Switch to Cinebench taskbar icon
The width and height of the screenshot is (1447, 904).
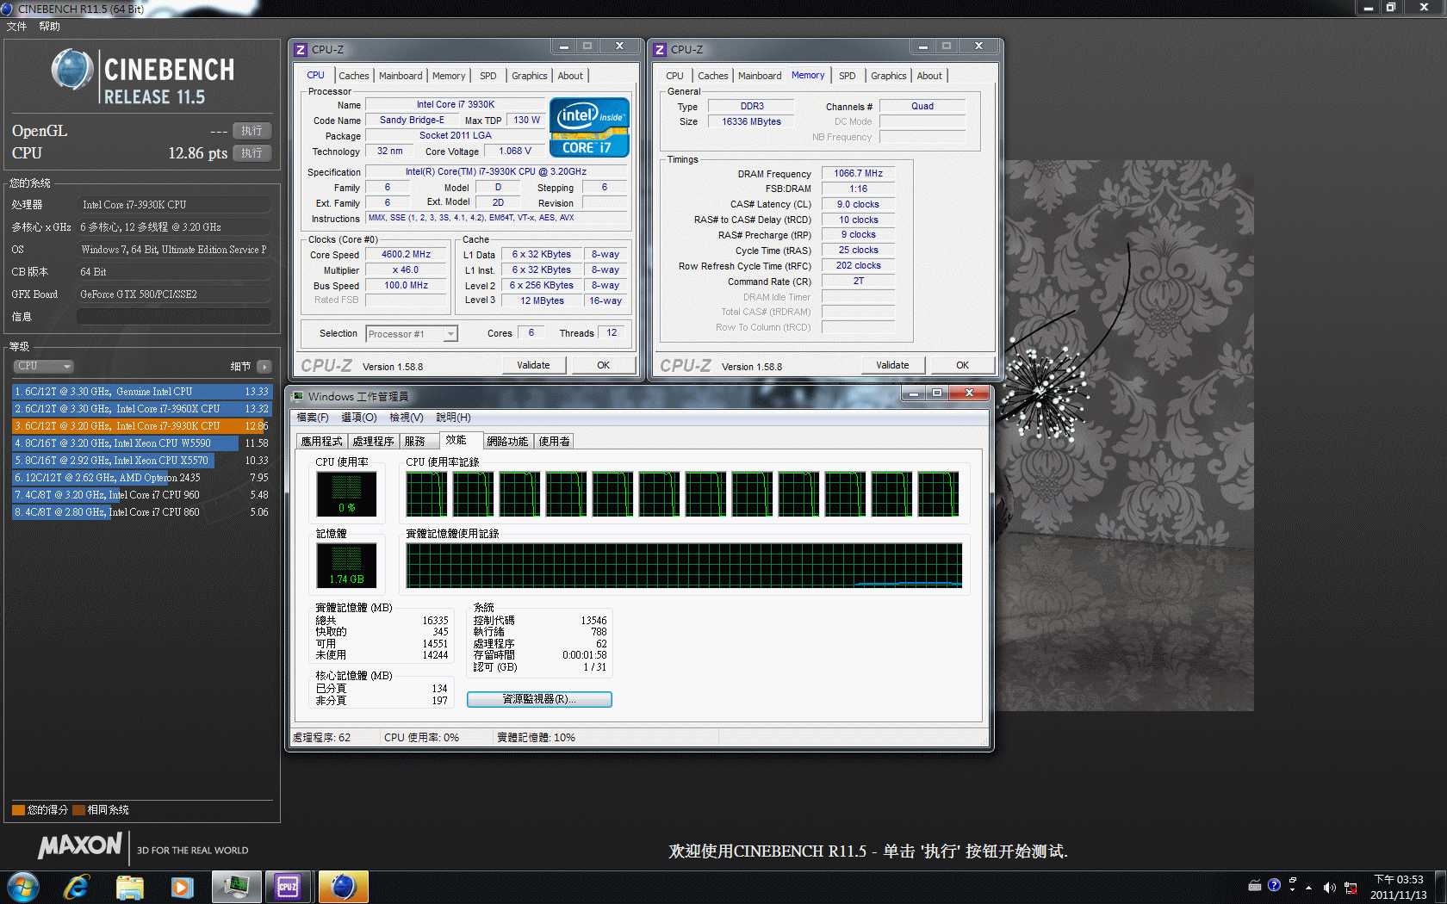(x=343, y=887)
